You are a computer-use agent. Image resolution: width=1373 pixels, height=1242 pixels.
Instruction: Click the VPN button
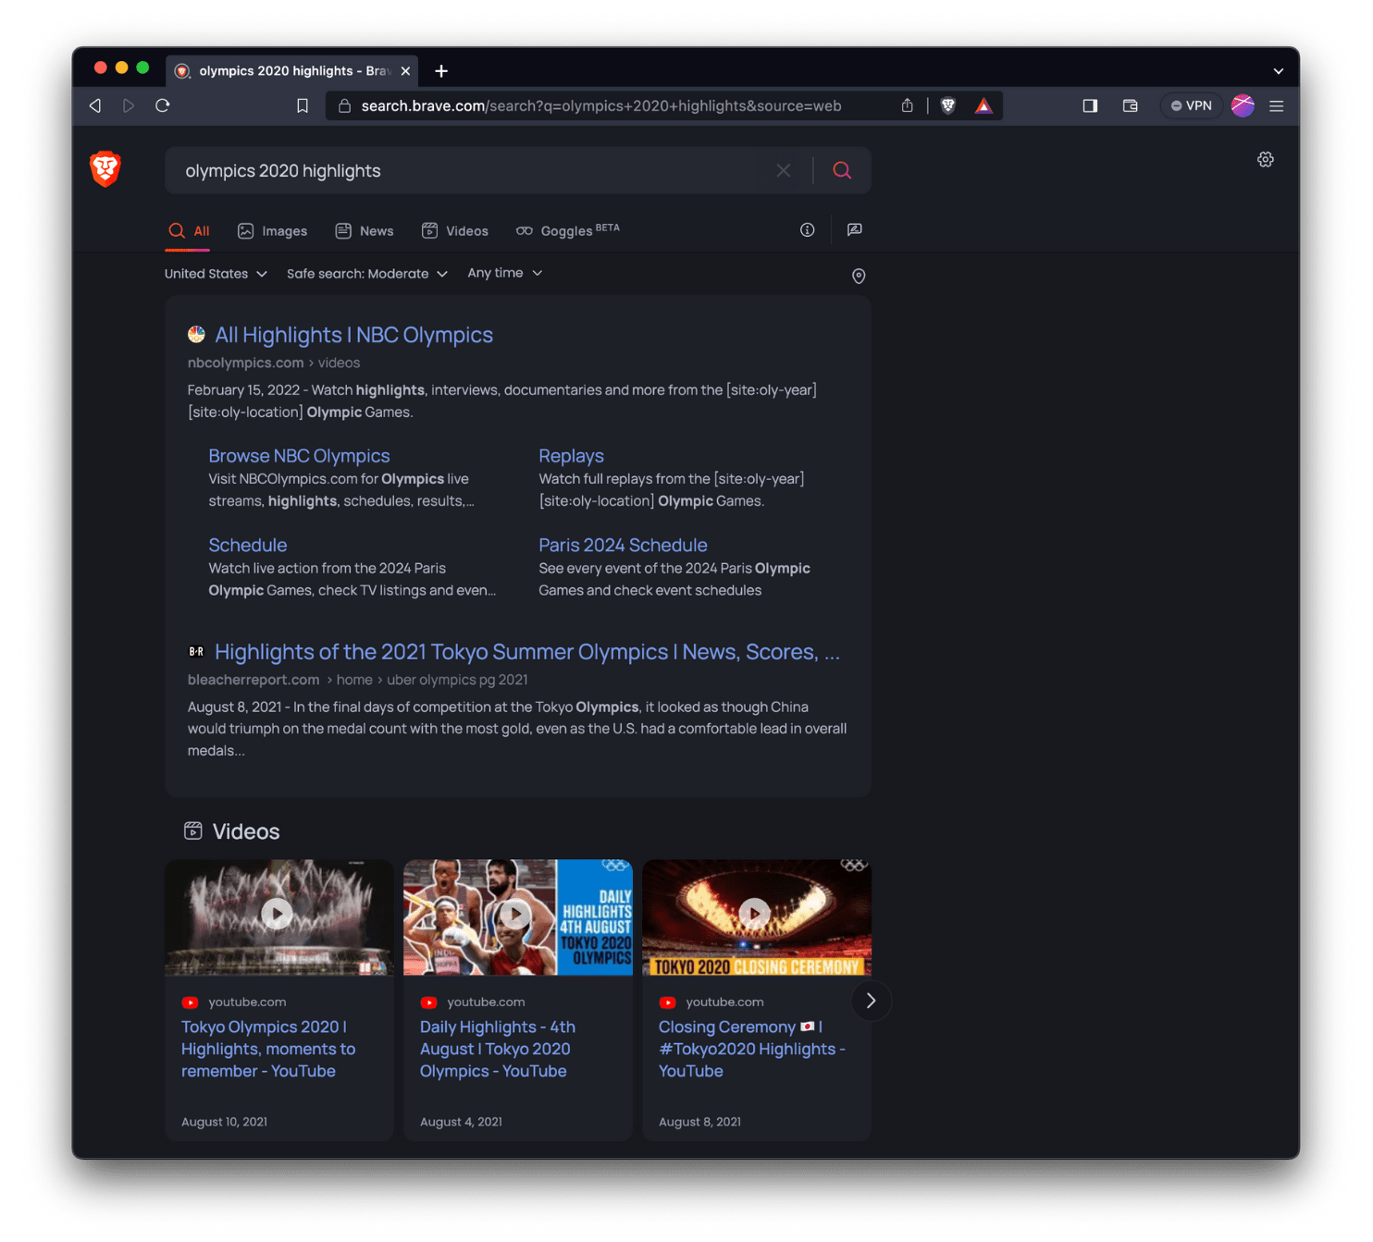(x=1192, y=106)
